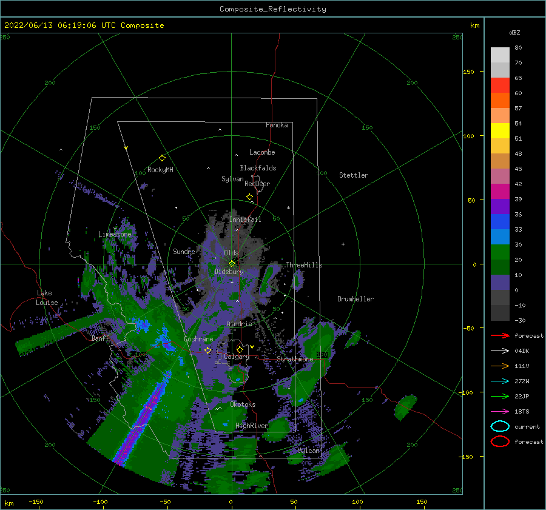The height and width of the screenshot is (510, 546).
Task: Click the white plus marker east of ThreeHills
Action: click(343, 244)
